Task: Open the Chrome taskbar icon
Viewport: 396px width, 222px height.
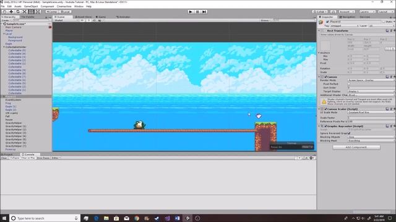Action: [137, 218]
